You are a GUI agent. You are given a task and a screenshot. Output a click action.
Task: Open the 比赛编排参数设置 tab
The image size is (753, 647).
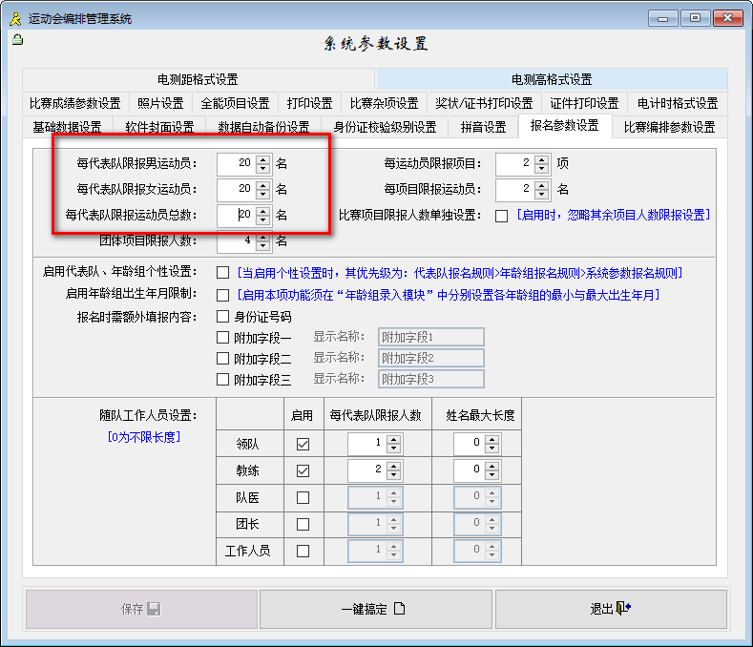coord(669,127)
